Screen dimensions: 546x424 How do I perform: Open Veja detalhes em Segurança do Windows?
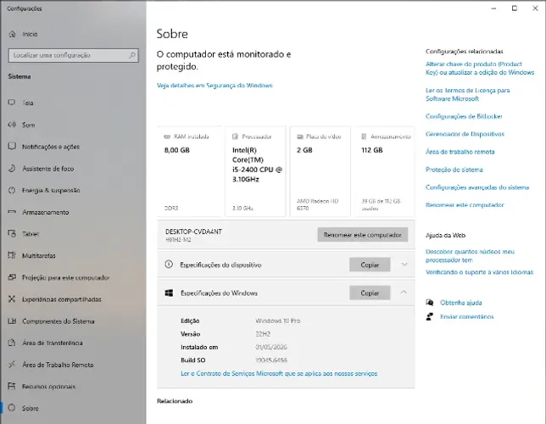pos(214,86)
